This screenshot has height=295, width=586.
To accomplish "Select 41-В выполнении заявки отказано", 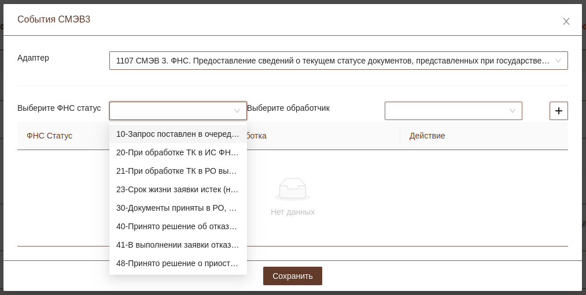I will (x=178, y=245).
